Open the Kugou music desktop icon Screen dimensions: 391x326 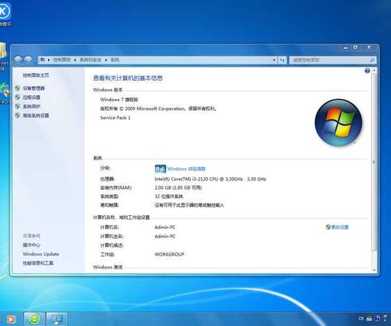click(5, 14)
